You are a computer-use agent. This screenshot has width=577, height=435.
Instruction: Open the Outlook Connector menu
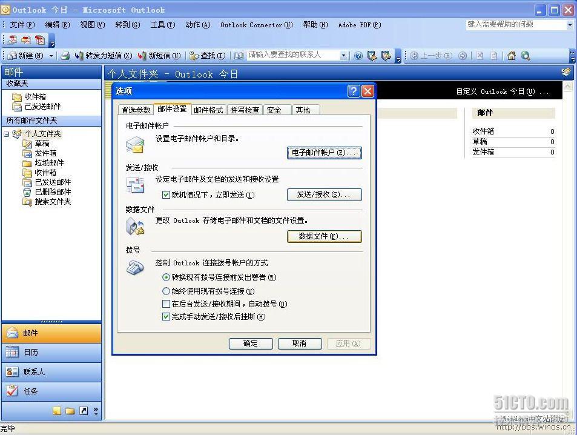coord(257,25)
